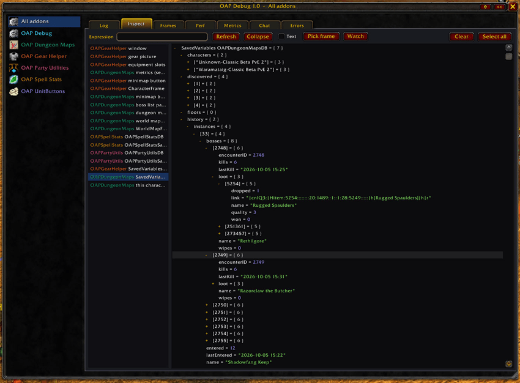Collapse the characters node
Viewport: 520px width, 383px height.
(182, 55)
